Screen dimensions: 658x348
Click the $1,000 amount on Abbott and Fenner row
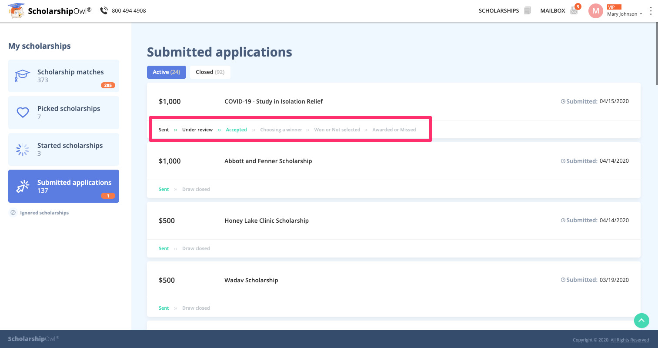pos(170,161)
